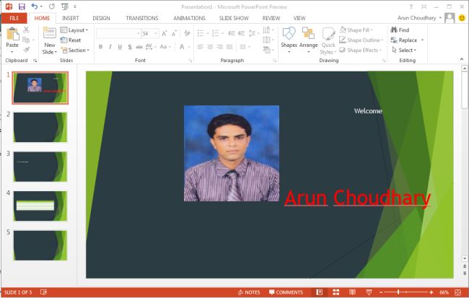Toggle Strikethrough formatting

pyautogui.click(x=139, y=47)
